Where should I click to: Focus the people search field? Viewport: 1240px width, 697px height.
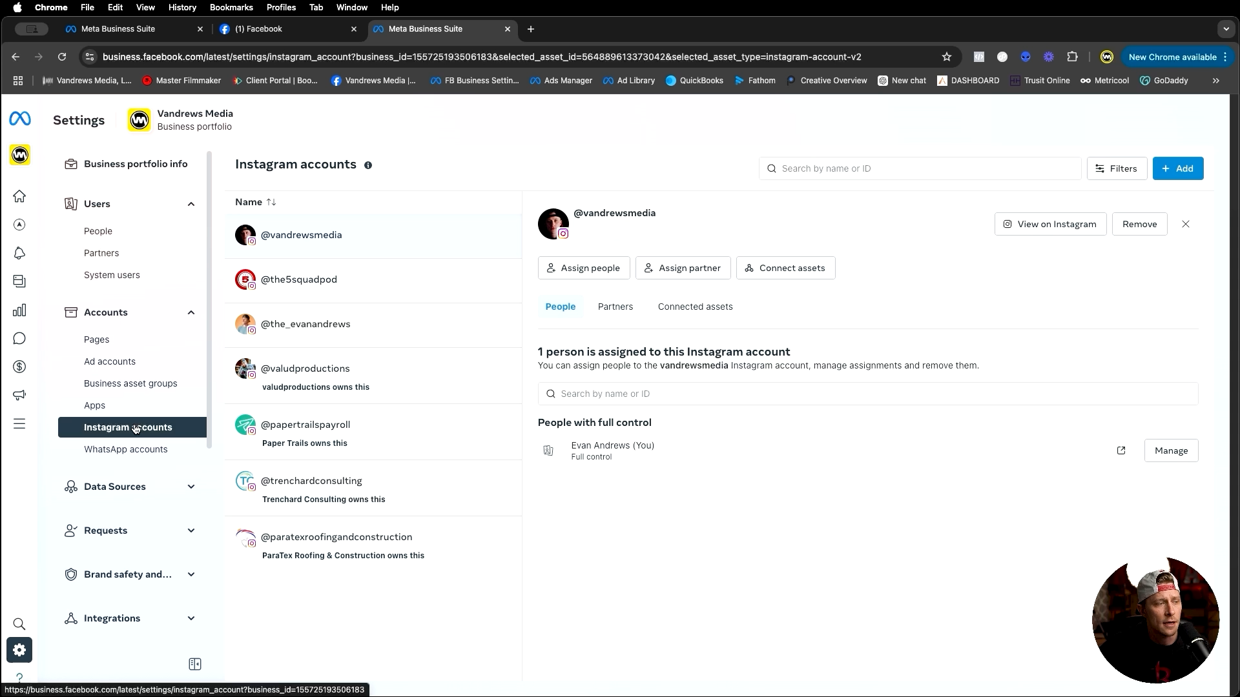pos(868,394)
